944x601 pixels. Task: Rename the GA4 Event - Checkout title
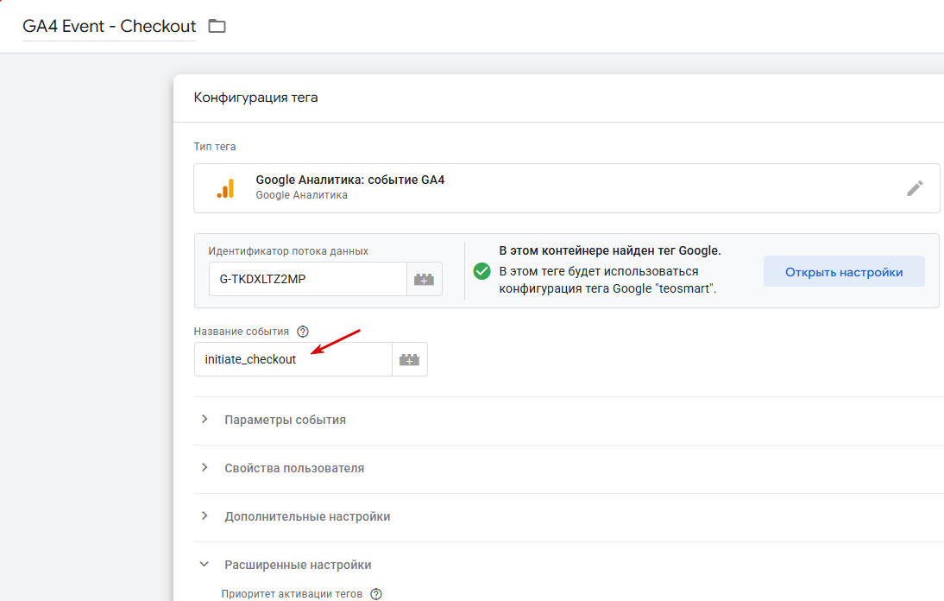(x=109, y=27)
